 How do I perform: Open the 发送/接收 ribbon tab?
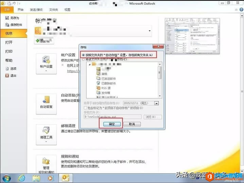tap(36, 10)
